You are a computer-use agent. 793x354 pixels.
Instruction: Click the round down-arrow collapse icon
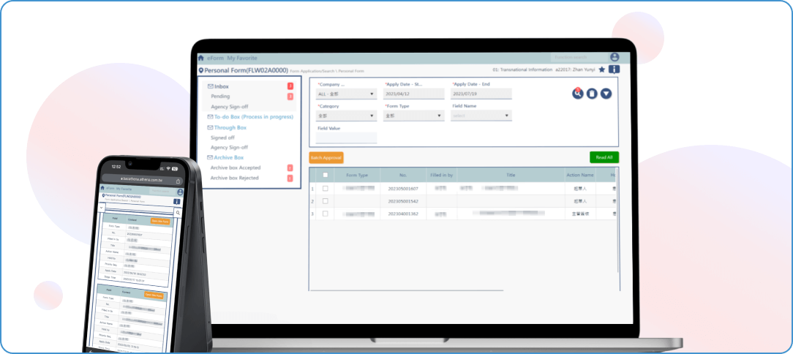click(606, 93)
